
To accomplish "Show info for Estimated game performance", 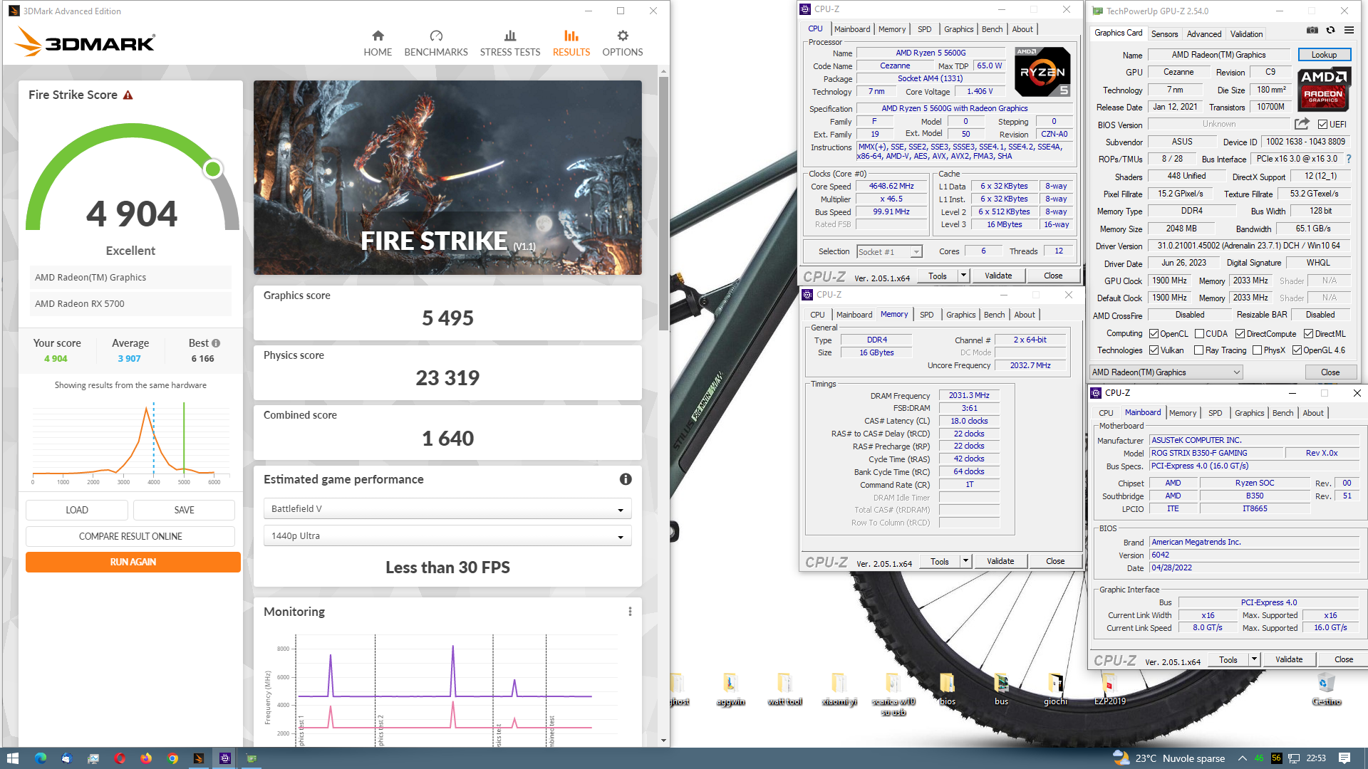I will tap(626, 479).
